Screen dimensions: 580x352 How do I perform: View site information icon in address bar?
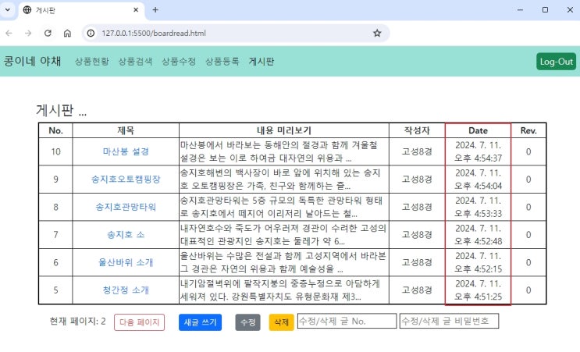point(91,34)
